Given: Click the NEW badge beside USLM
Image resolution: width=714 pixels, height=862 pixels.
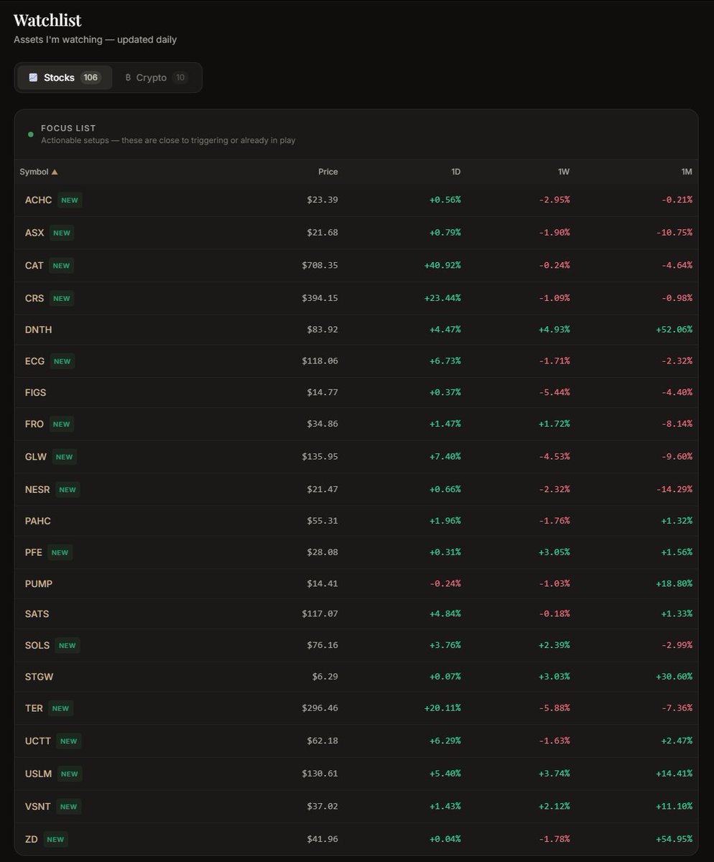Looking at the screenshot, I should click(70, 774).
